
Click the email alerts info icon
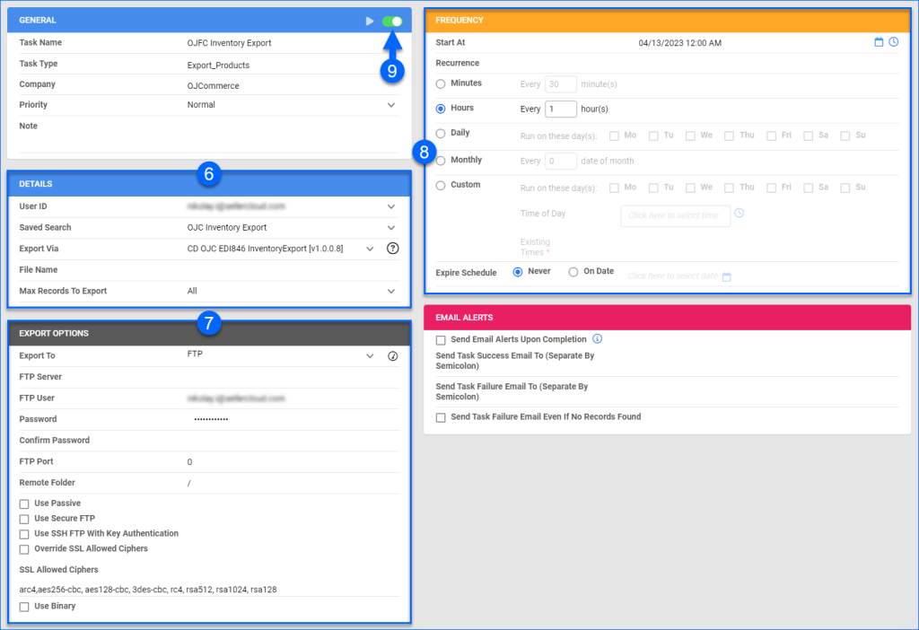[x=598, y=338]
